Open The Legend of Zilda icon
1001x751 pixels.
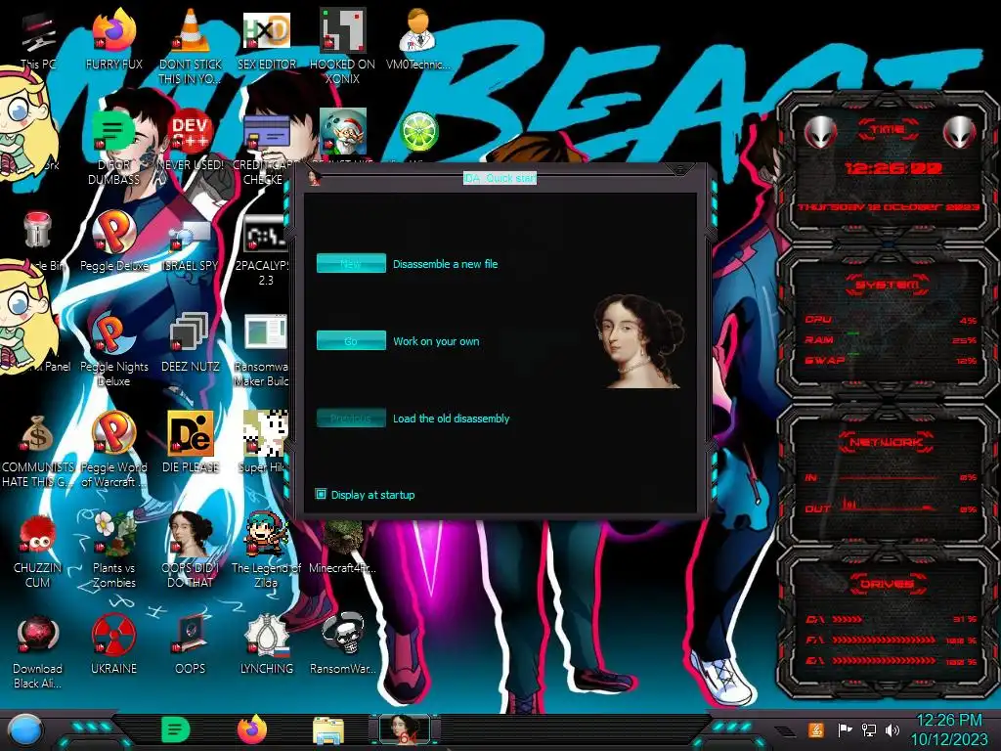tap(267, 534)
